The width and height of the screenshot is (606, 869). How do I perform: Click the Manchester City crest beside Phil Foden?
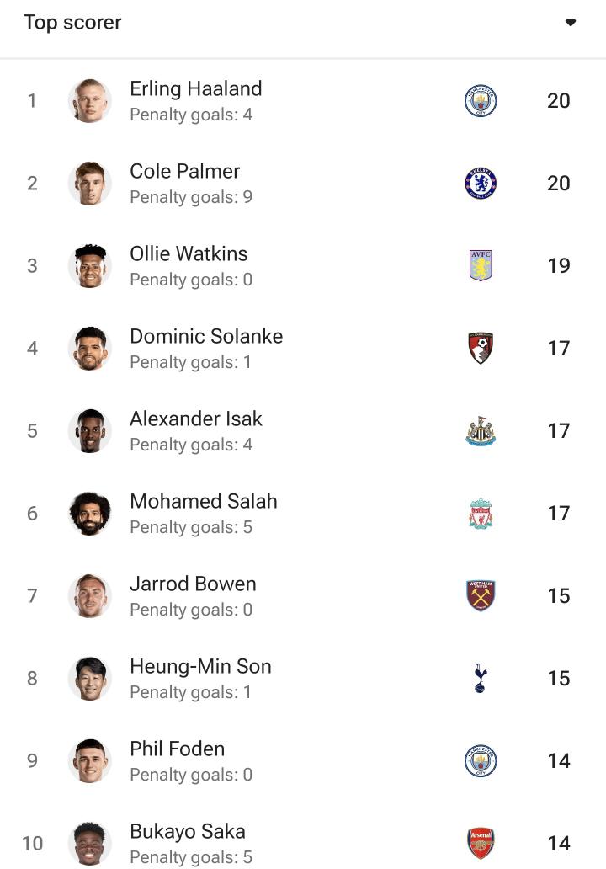pos(481,761)
